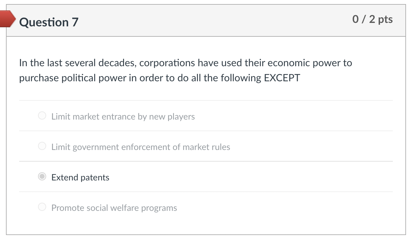Choose the "Limit government enforcement" radio button
Viewport: 417px width, 246px height.
42,146
